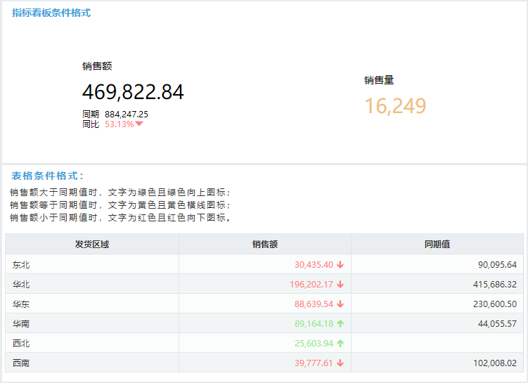Click the green up arrow beside 25,603.94

coord(340,343)
